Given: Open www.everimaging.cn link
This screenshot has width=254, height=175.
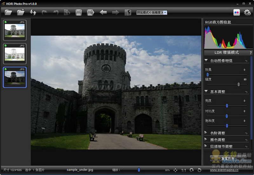Looking at the screenshot, I should (x=224, y=170).
